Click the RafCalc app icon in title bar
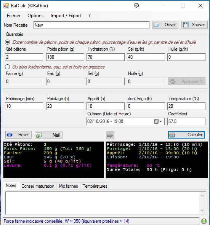Screen dimensions: 210x225 (6, 6)
